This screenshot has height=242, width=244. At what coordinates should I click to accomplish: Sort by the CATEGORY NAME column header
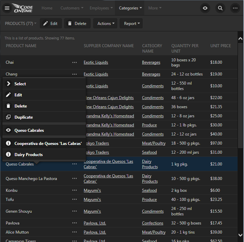tap(152, 49)
